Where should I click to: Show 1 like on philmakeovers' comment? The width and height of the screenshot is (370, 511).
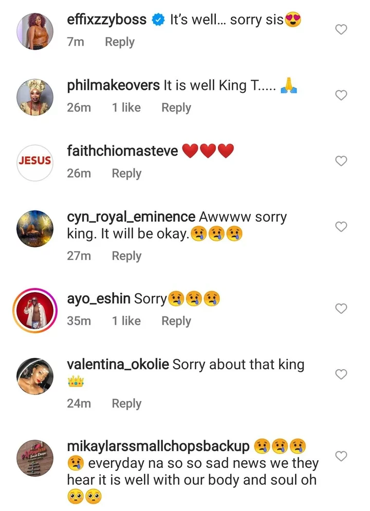(126, 108)
